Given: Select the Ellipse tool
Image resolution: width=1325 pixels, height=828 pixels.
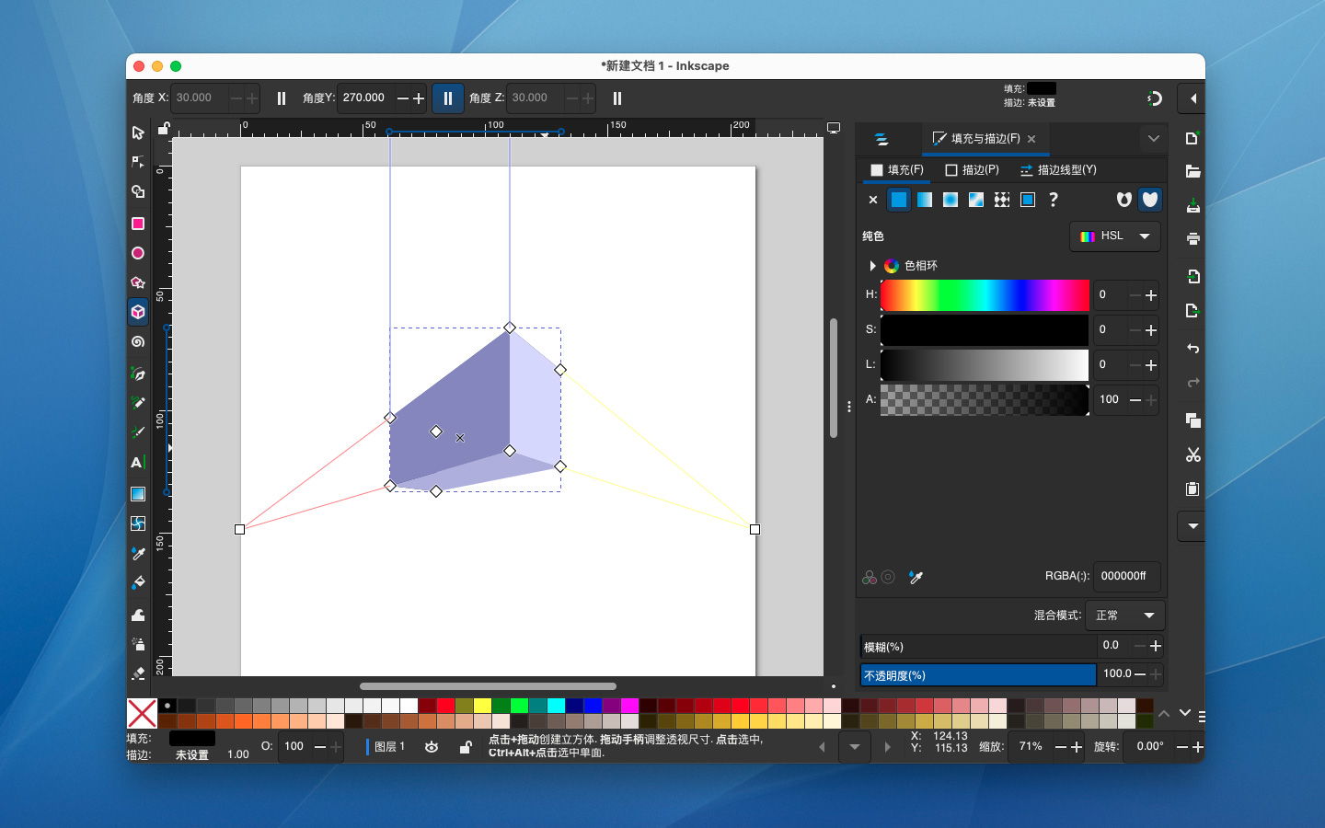Looking at the screenshot, I should pyautogui.click(x=138, y=253).
